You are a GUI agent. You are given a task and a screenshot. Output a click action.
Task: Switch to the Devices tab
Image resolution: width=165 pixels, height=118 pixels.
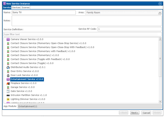coord(16,7)
